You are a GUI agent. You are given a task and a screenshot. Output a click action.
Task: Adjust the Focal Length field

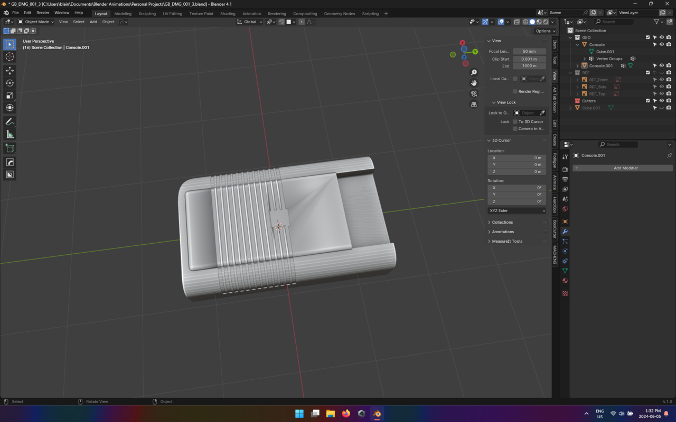point(529,51)
